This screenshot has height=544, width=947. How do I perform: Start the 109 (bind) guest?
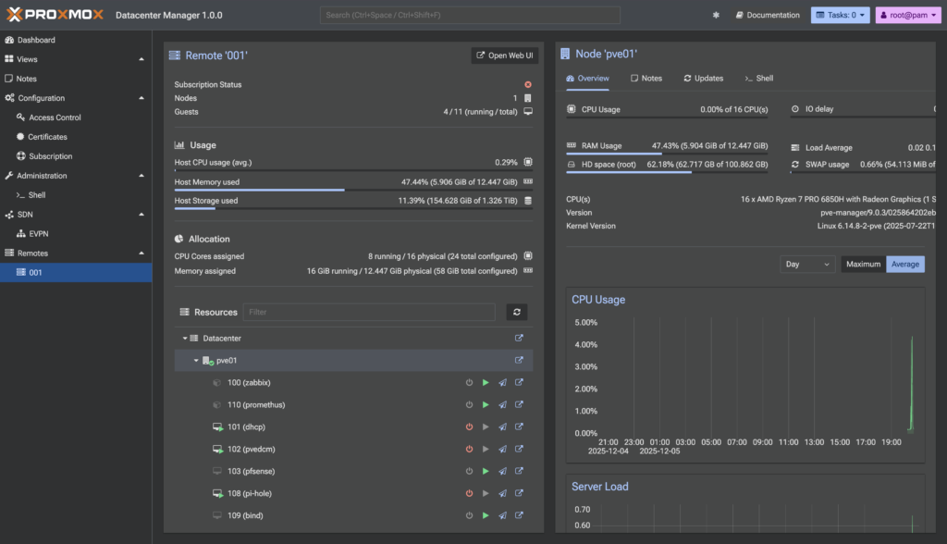coord(486,516)
